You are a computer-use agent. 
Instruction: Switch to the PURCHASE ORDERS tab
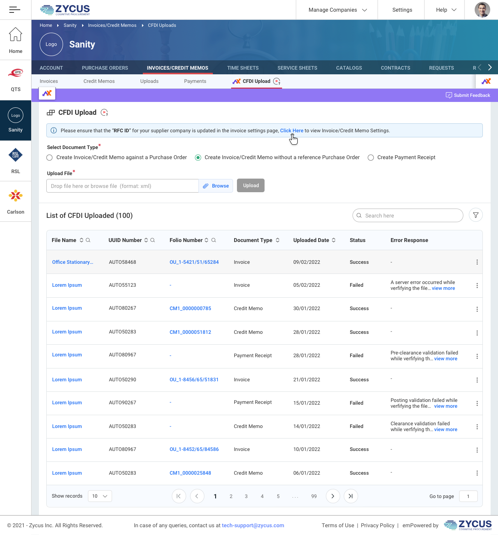(105, 68)
